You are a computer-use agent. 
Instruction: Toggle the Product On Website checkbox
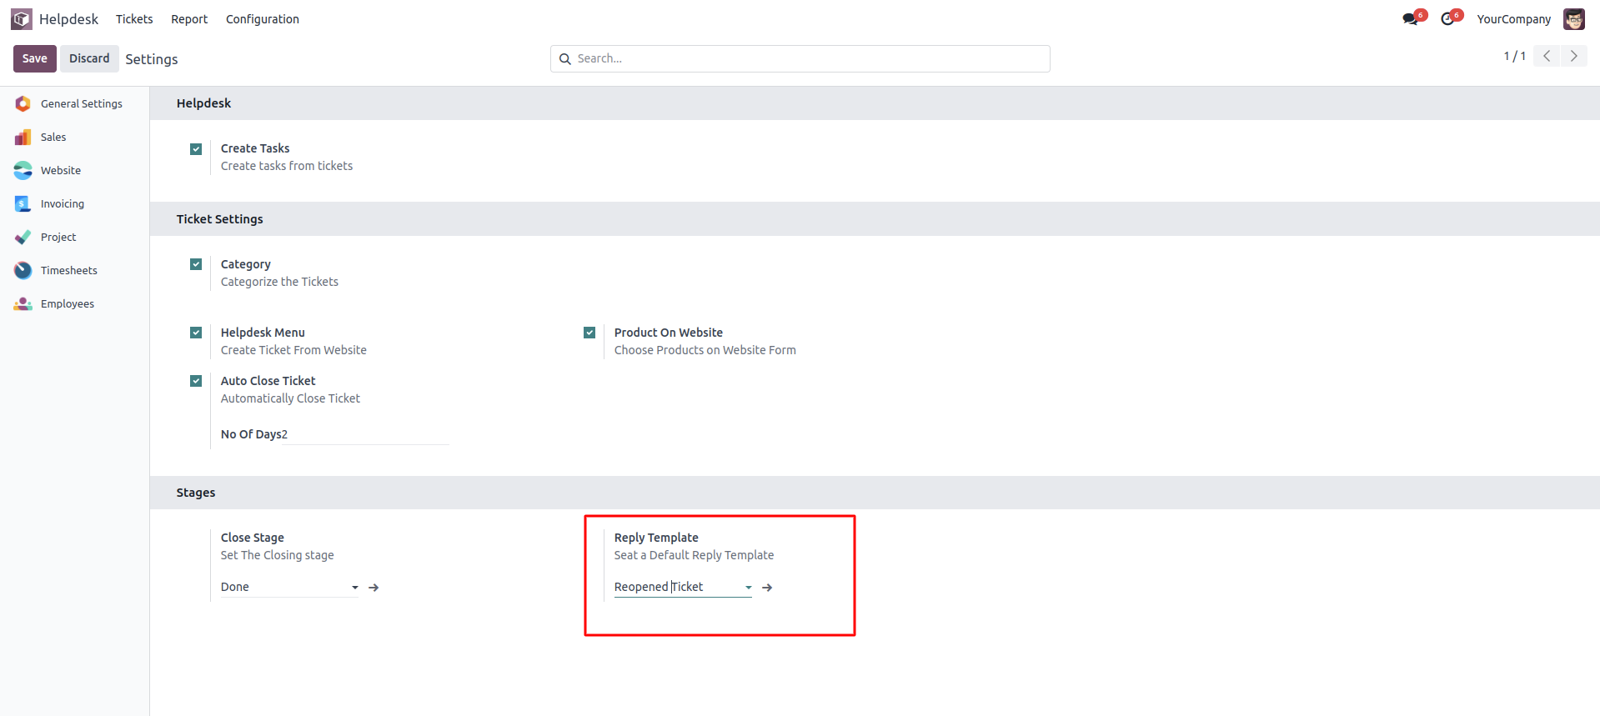(x=589, y=333)
